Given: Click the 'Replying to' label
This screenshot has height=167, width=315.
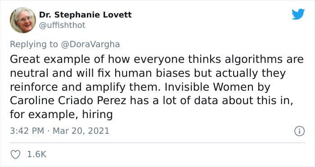Looking at the screenshot, I should pyautogui.click(x=34, y=44).
